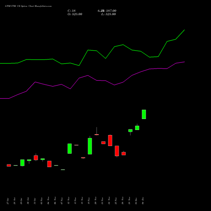Select the small red 21 Nov candlestick
Image resolution: width=211 pixels, height=211 pixels.
click(x=103, y=143)
